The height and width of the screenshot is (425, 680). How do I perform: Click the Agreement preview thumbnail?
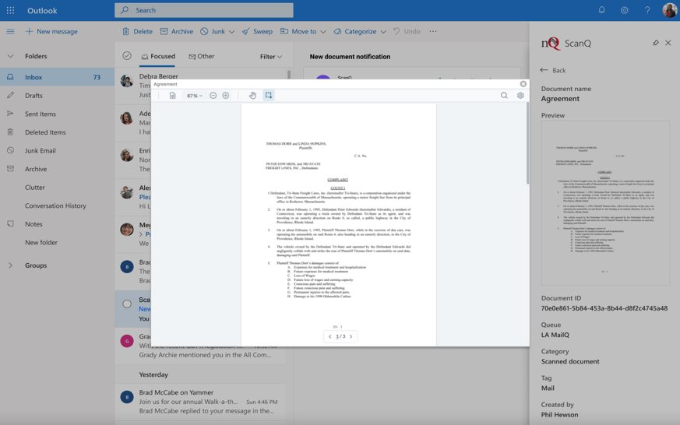click(605, 202)
